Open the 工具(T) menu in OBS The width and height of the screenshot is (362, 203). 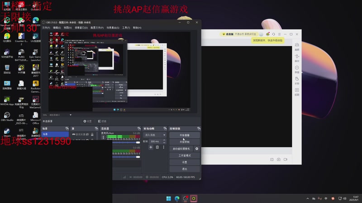pos(126,28)
